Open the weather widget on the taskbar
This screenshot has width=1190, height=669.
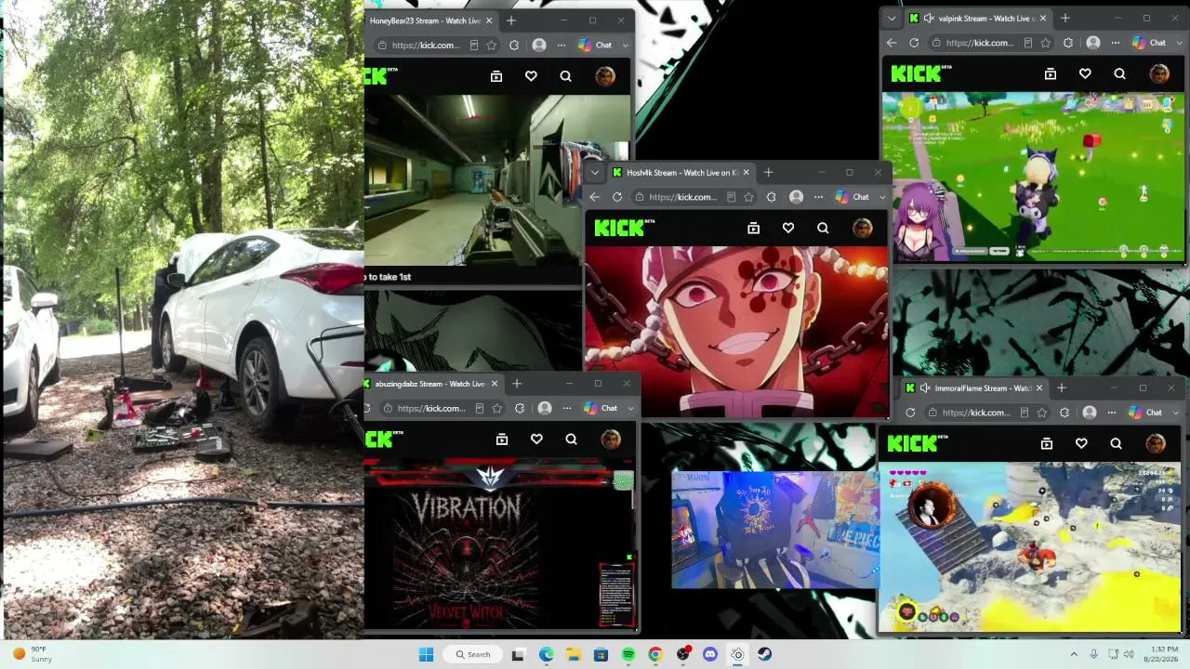tap(33, 654)
